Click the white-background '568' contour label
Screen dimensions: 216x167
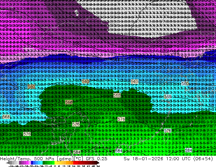(168, 97)
